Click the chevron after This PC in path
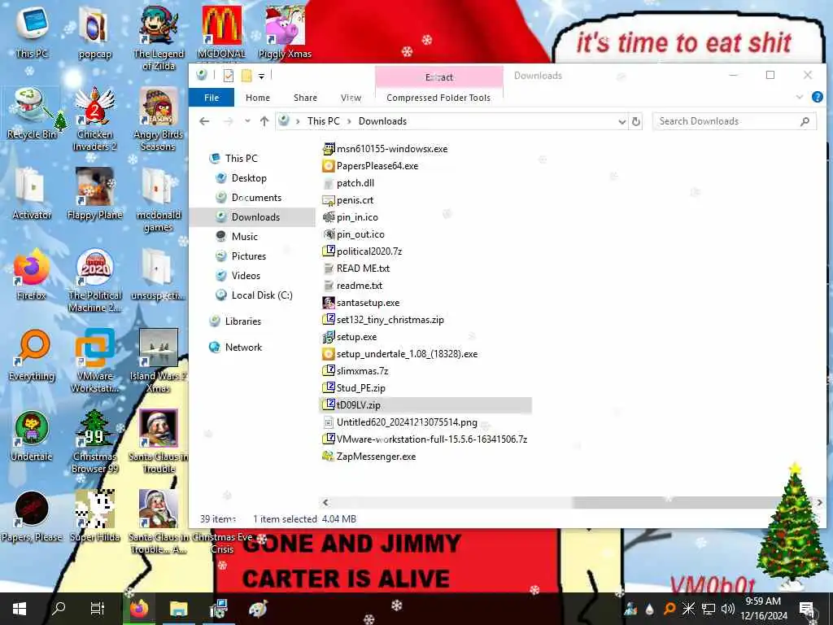 tap(349, 122)
